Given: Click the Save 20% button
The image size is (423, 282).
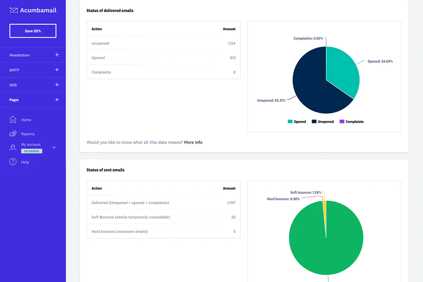Looking at the screenshot, I should [33, 31].
